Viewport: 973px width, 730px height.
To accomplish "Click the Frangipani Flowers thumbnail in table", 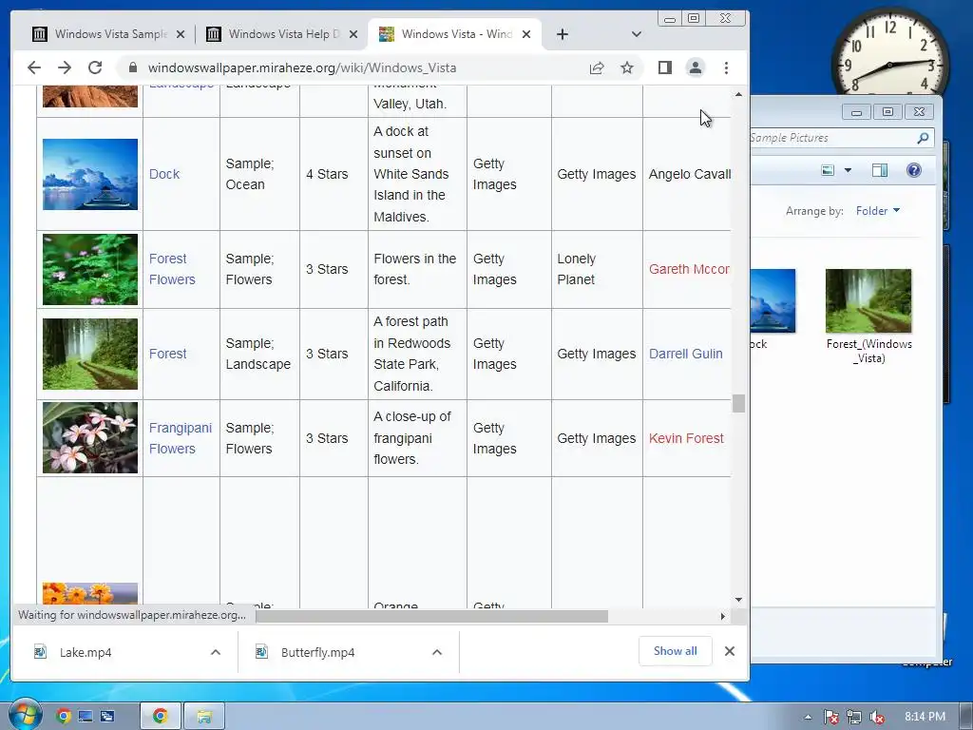I will 90,437.
